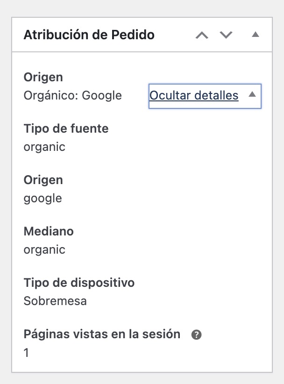Click the Sobremesa device type value
The image size is (284, 384).
coord(55,301)
